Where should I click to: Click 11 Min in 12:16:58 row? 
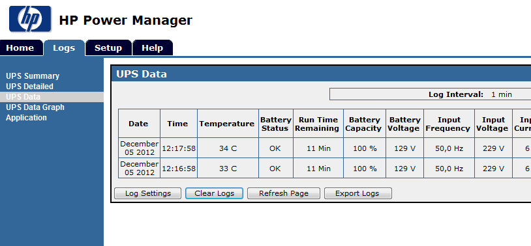point(318,169)
